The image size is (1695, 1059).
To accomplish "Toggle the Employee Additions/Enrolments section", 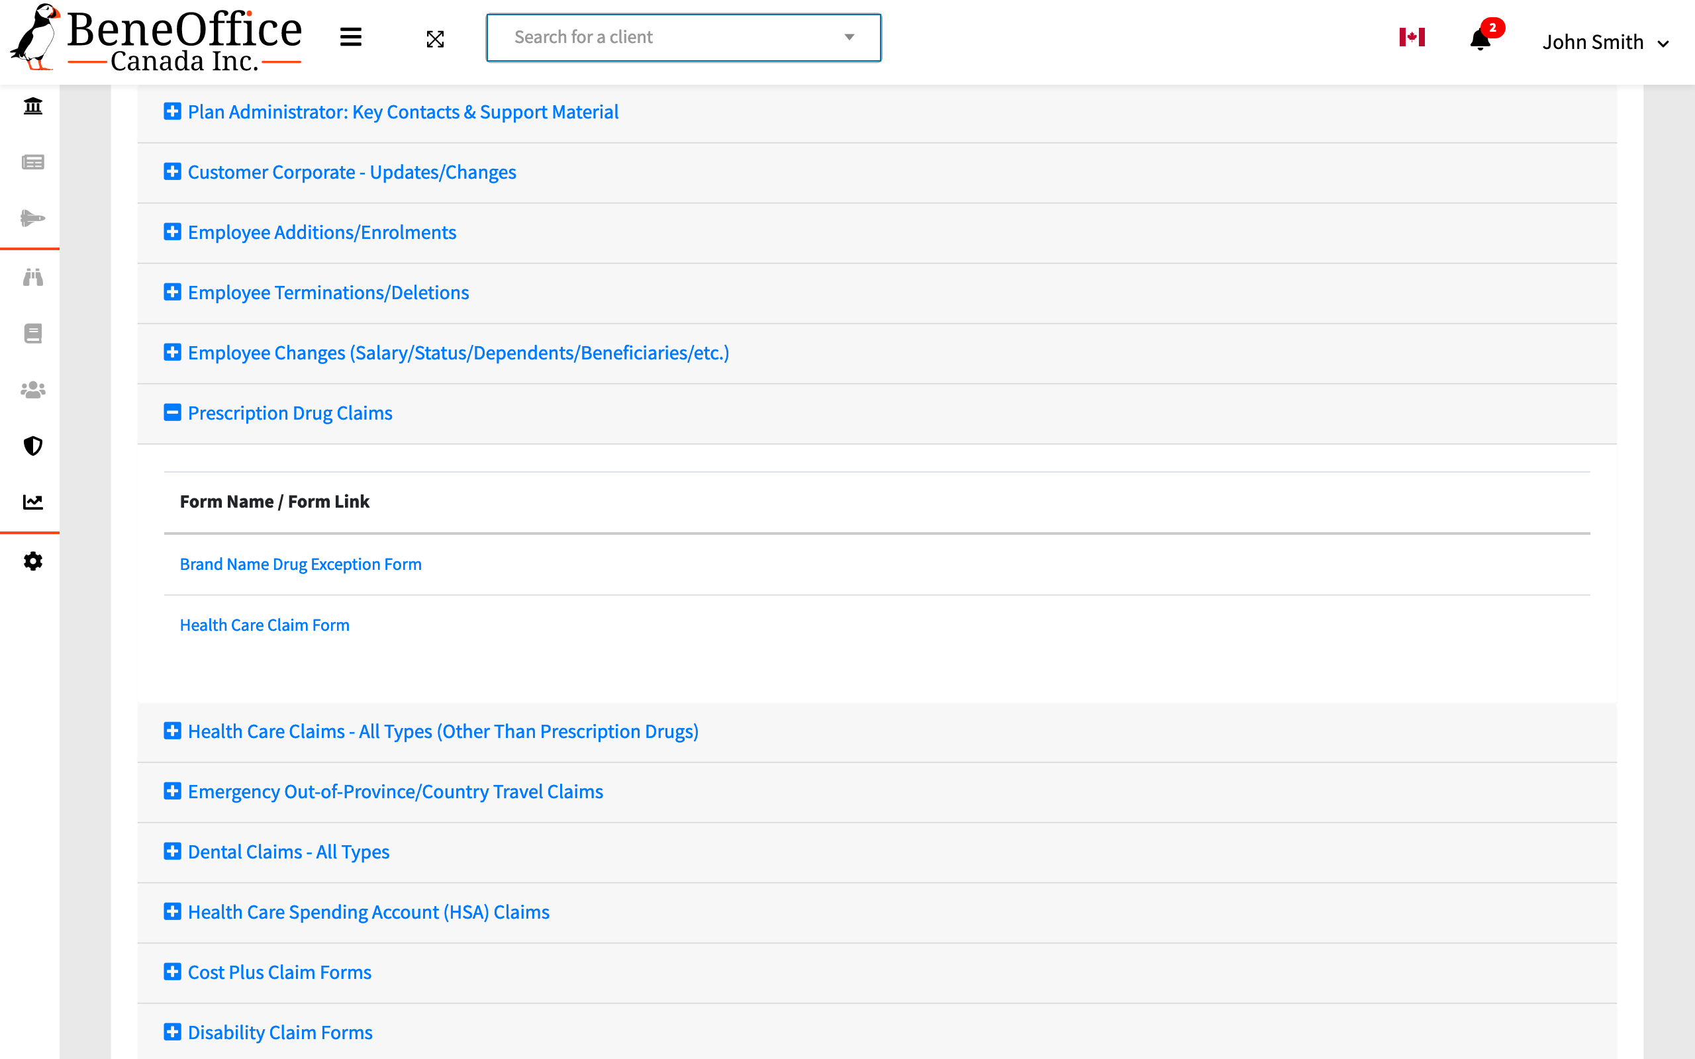I will click(172, 232).
